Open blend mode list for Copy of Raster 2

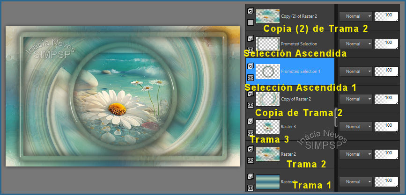[x=356, y=99]
